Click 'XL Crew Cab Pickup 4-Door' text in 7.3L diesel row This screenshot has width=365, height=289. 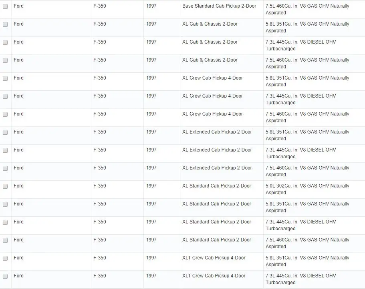(212, 96)
